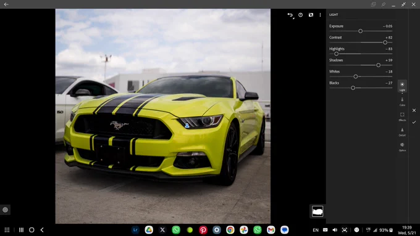Click the pin window icon
The height and width of the screenshot is (236, 420).
pyautogui.click(x=384, y=4)
